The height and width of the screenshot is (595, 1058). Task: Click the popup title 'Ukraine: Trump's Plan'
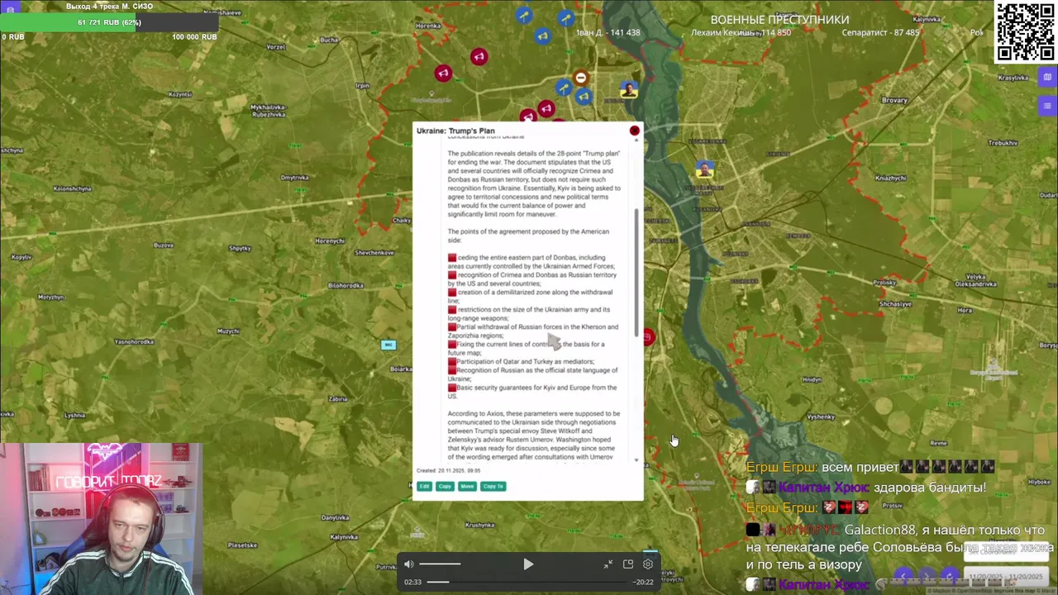[x=455, y=131]
